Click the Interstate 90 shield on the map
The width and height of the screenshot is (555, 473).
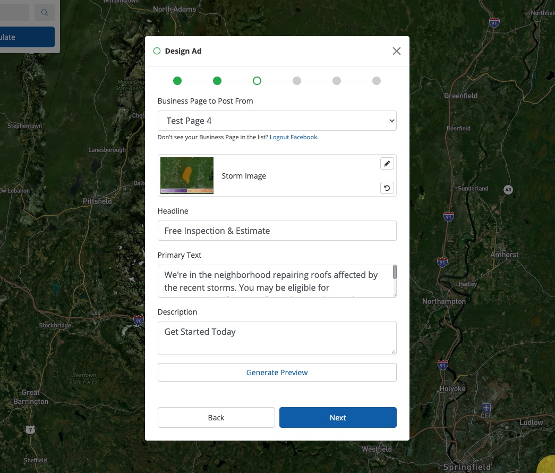139,319
